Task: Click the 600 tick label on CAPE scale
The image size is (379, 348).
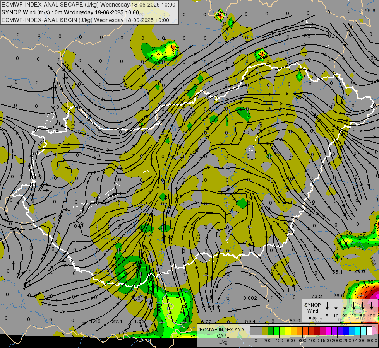Action: (x=291, y=341)
